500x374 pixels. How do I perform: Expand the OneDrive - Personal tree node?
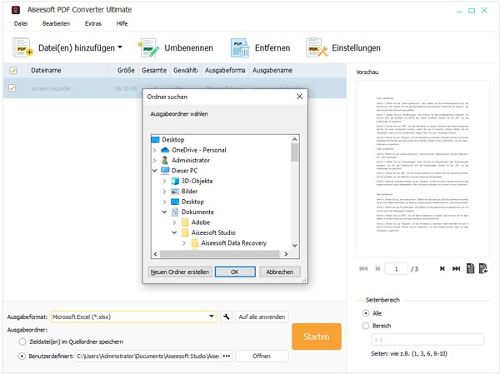tap(154, 149)
